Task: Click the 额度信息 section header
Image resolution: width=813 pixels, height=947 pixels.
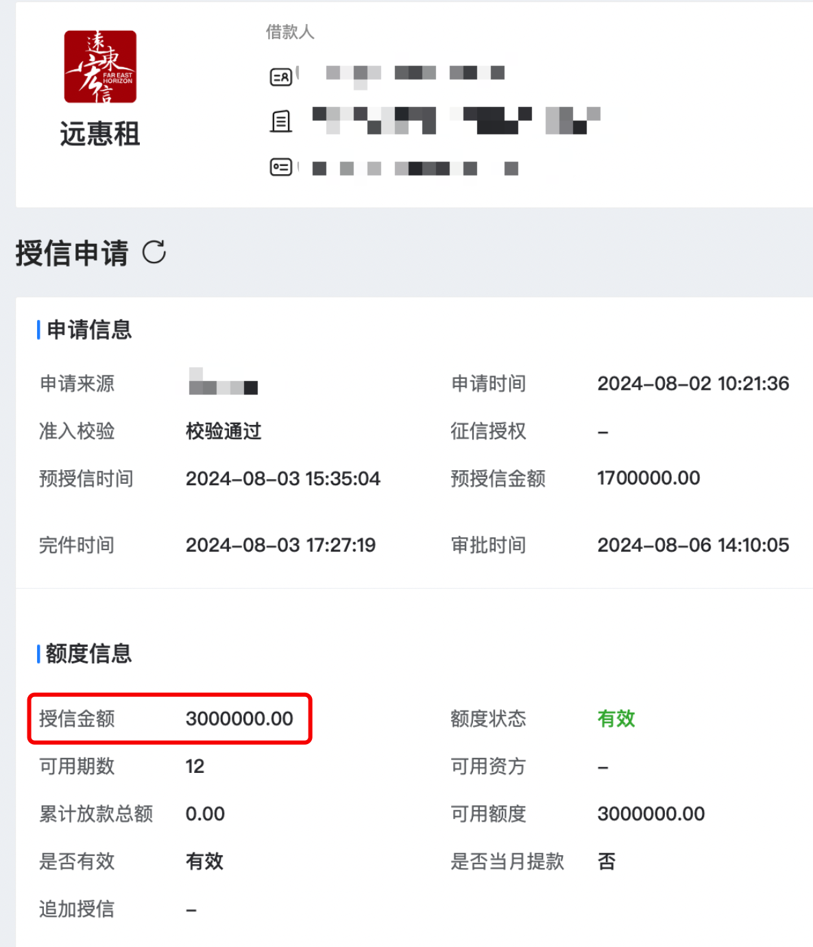Action: tap(89, 654)
